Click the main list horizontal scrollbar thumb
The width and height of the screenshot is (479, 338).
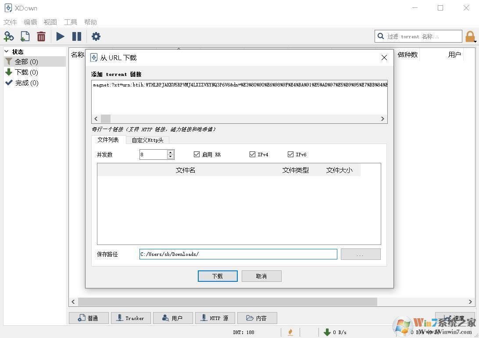228,302
